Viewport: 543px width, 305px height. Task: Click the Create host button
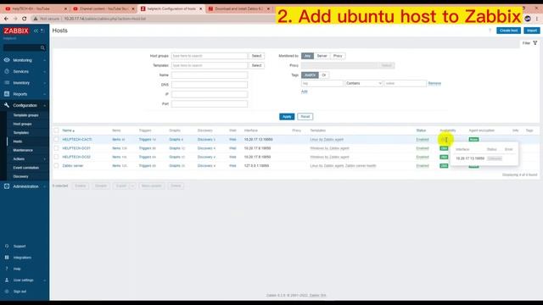click(x=508, y=30)
